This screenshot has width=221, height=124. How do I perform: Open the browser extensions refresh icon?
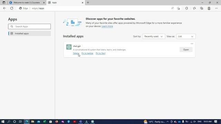pyautogui.click(x=186, y=8)
